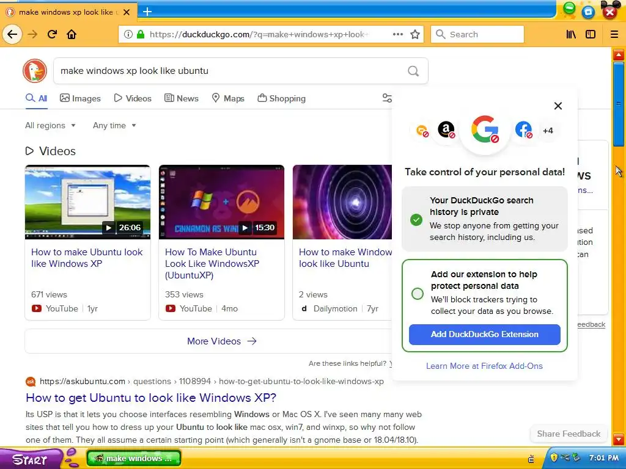Close the personal data popup
626x469 pixels.
(x=558, y=106)
